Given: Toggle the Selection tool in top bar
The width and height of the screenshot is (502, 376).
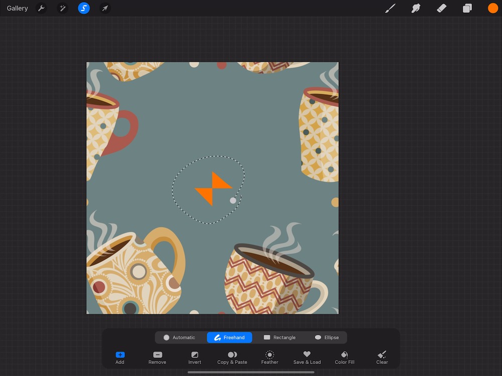Looking at the screenshot, I should pyautogui.click(x=84, y=9).
